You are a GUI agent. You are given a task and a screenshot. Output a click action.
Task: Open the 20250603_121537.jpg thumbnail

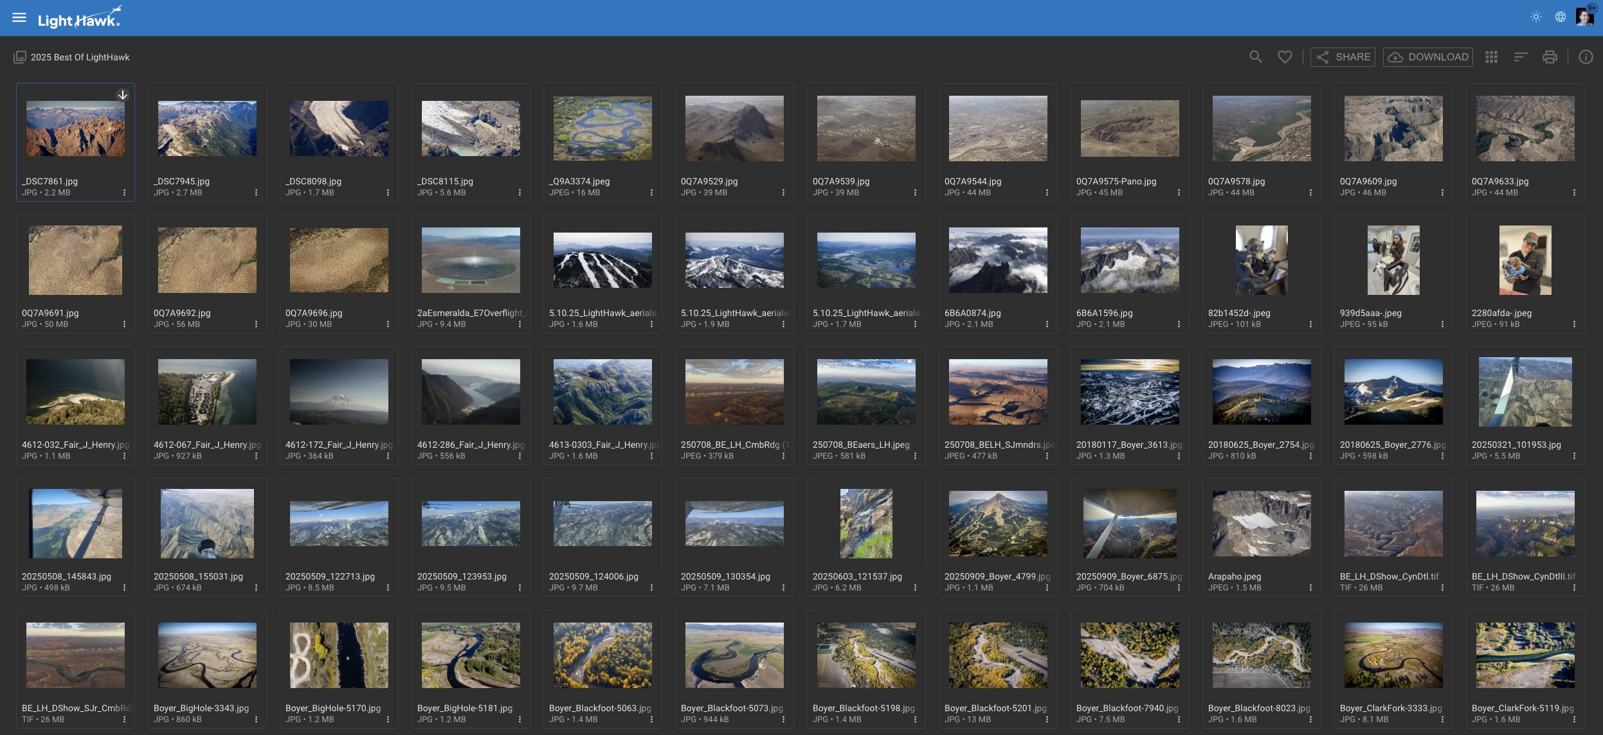[x=866, y=524]
